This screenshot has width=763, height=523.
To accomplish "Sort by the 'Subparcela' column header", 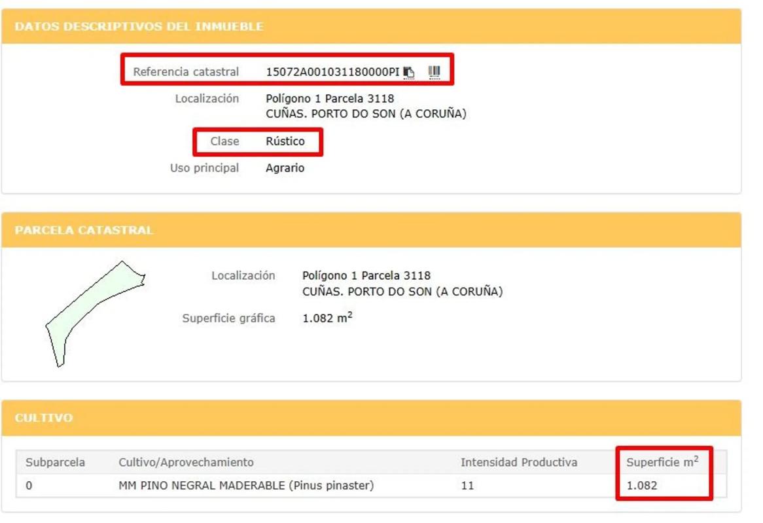I will 55,462.
